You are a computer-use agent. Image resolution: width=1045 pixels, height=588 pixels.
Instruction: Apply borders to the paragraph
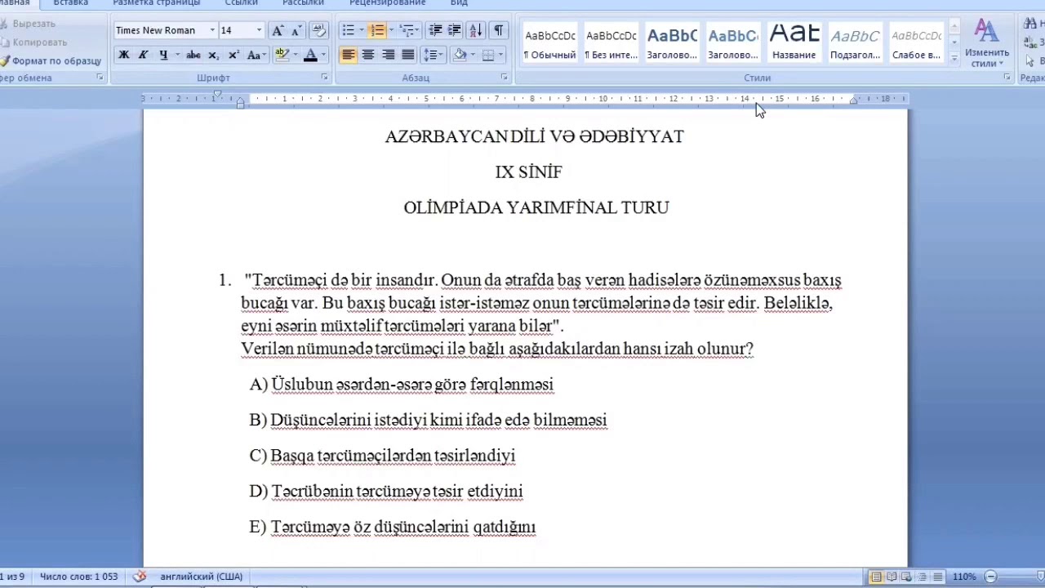[488, 55]
